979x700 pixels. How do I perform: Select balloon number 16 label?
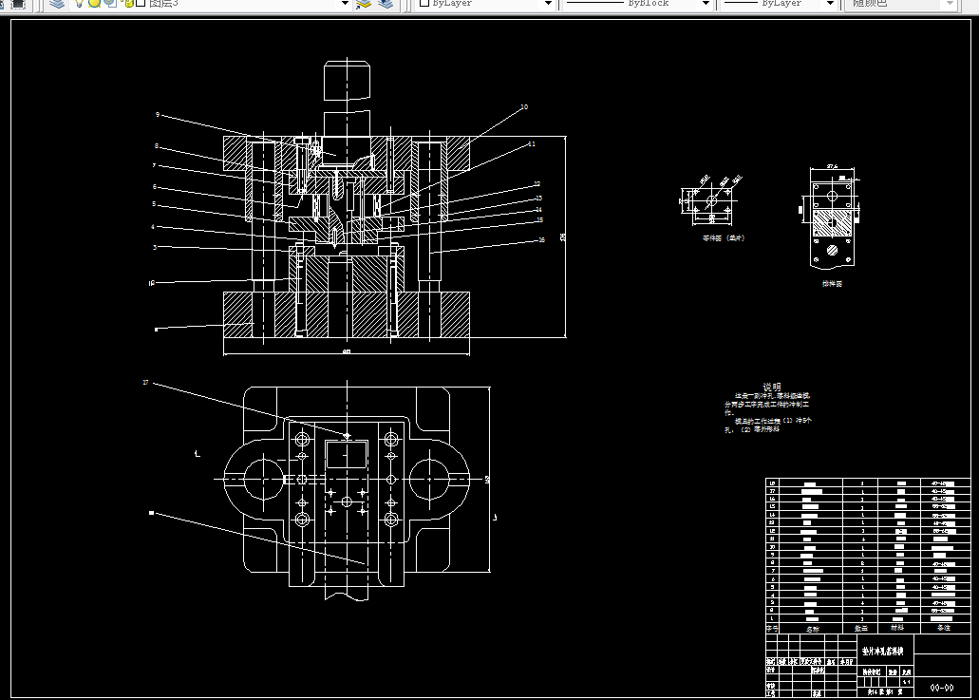click(x=541, y=239)
